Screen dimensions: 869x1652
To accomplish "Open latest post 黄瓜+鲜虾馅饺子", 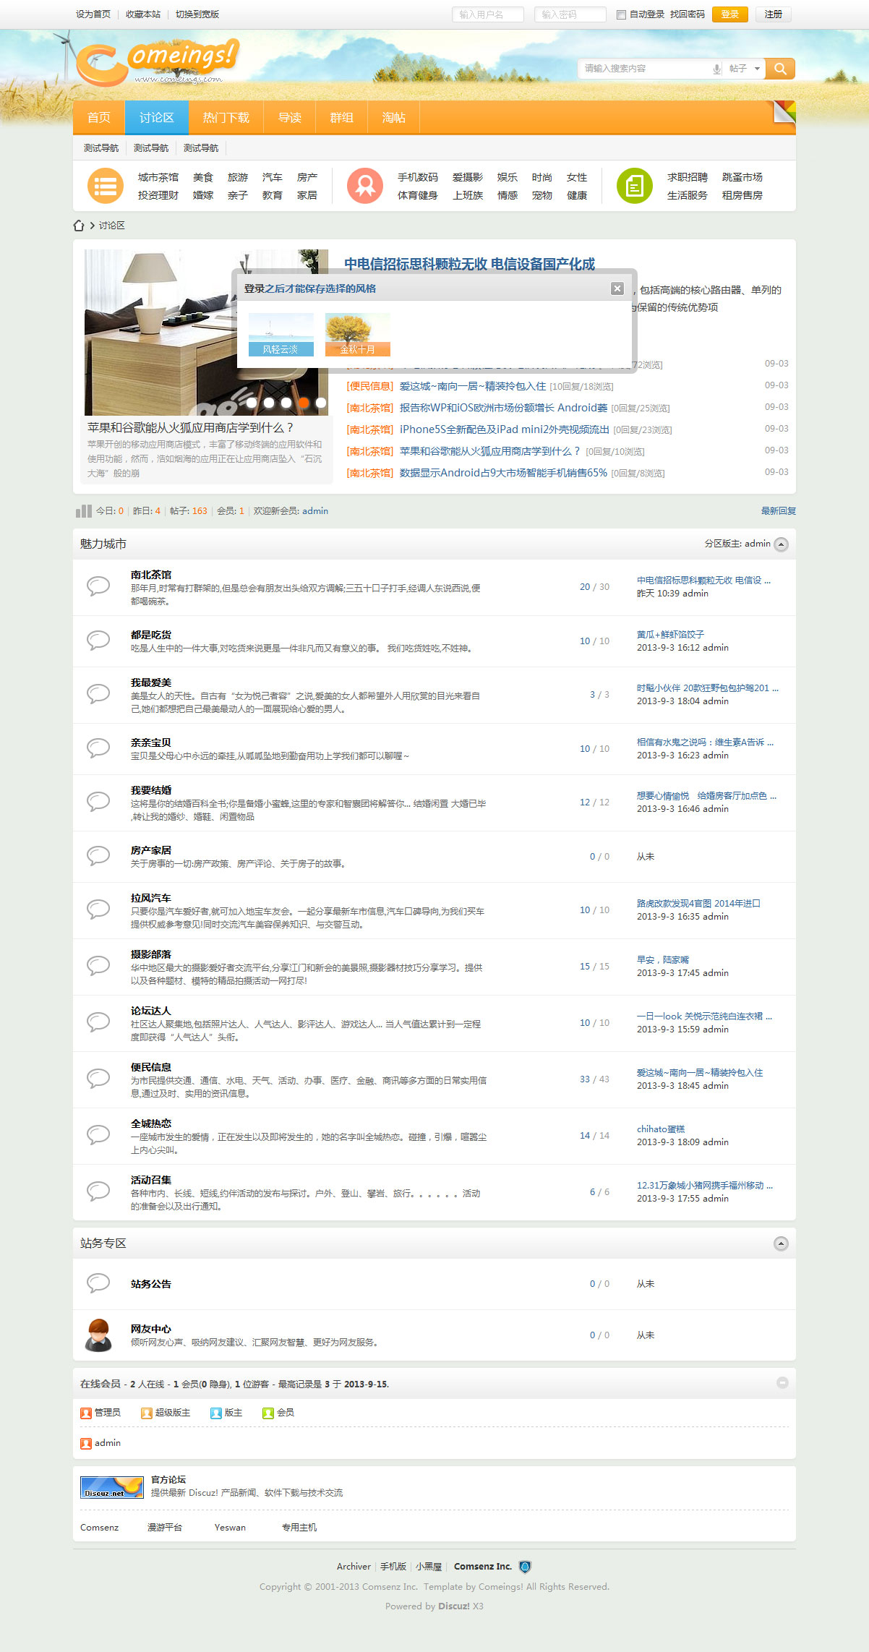I will [x=670, y=634].
